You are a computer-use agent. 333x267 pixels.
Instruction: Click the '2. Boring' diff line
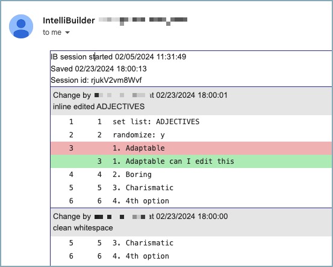click(191, 175)
